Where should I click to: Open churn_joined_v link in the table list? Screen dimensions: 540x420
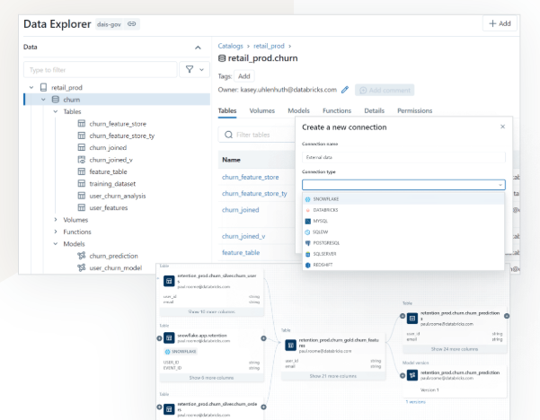pyautogui.click(x=243, y=236)
